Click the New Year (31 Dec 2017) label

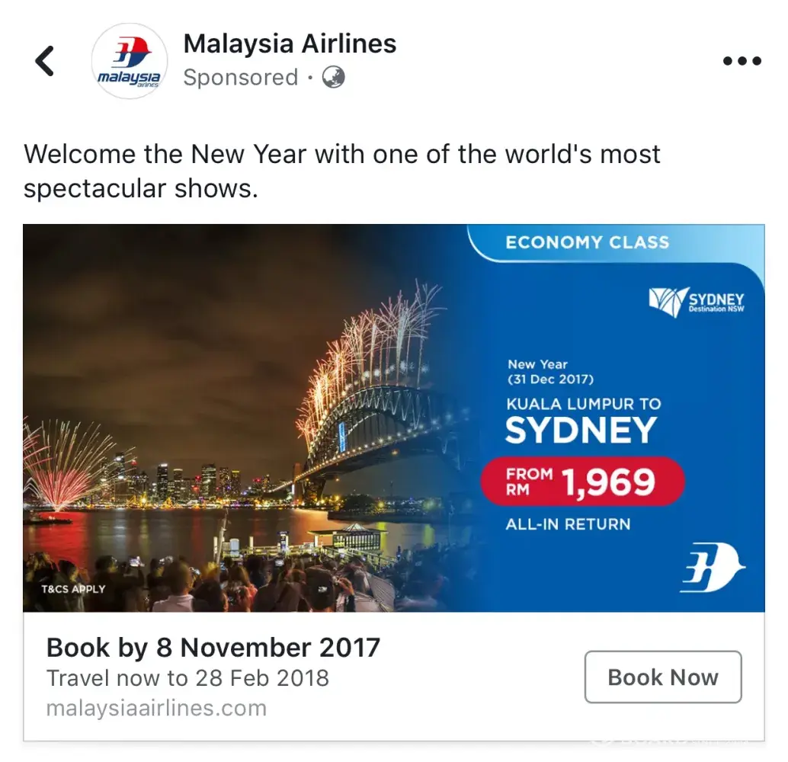click(551, 371)
